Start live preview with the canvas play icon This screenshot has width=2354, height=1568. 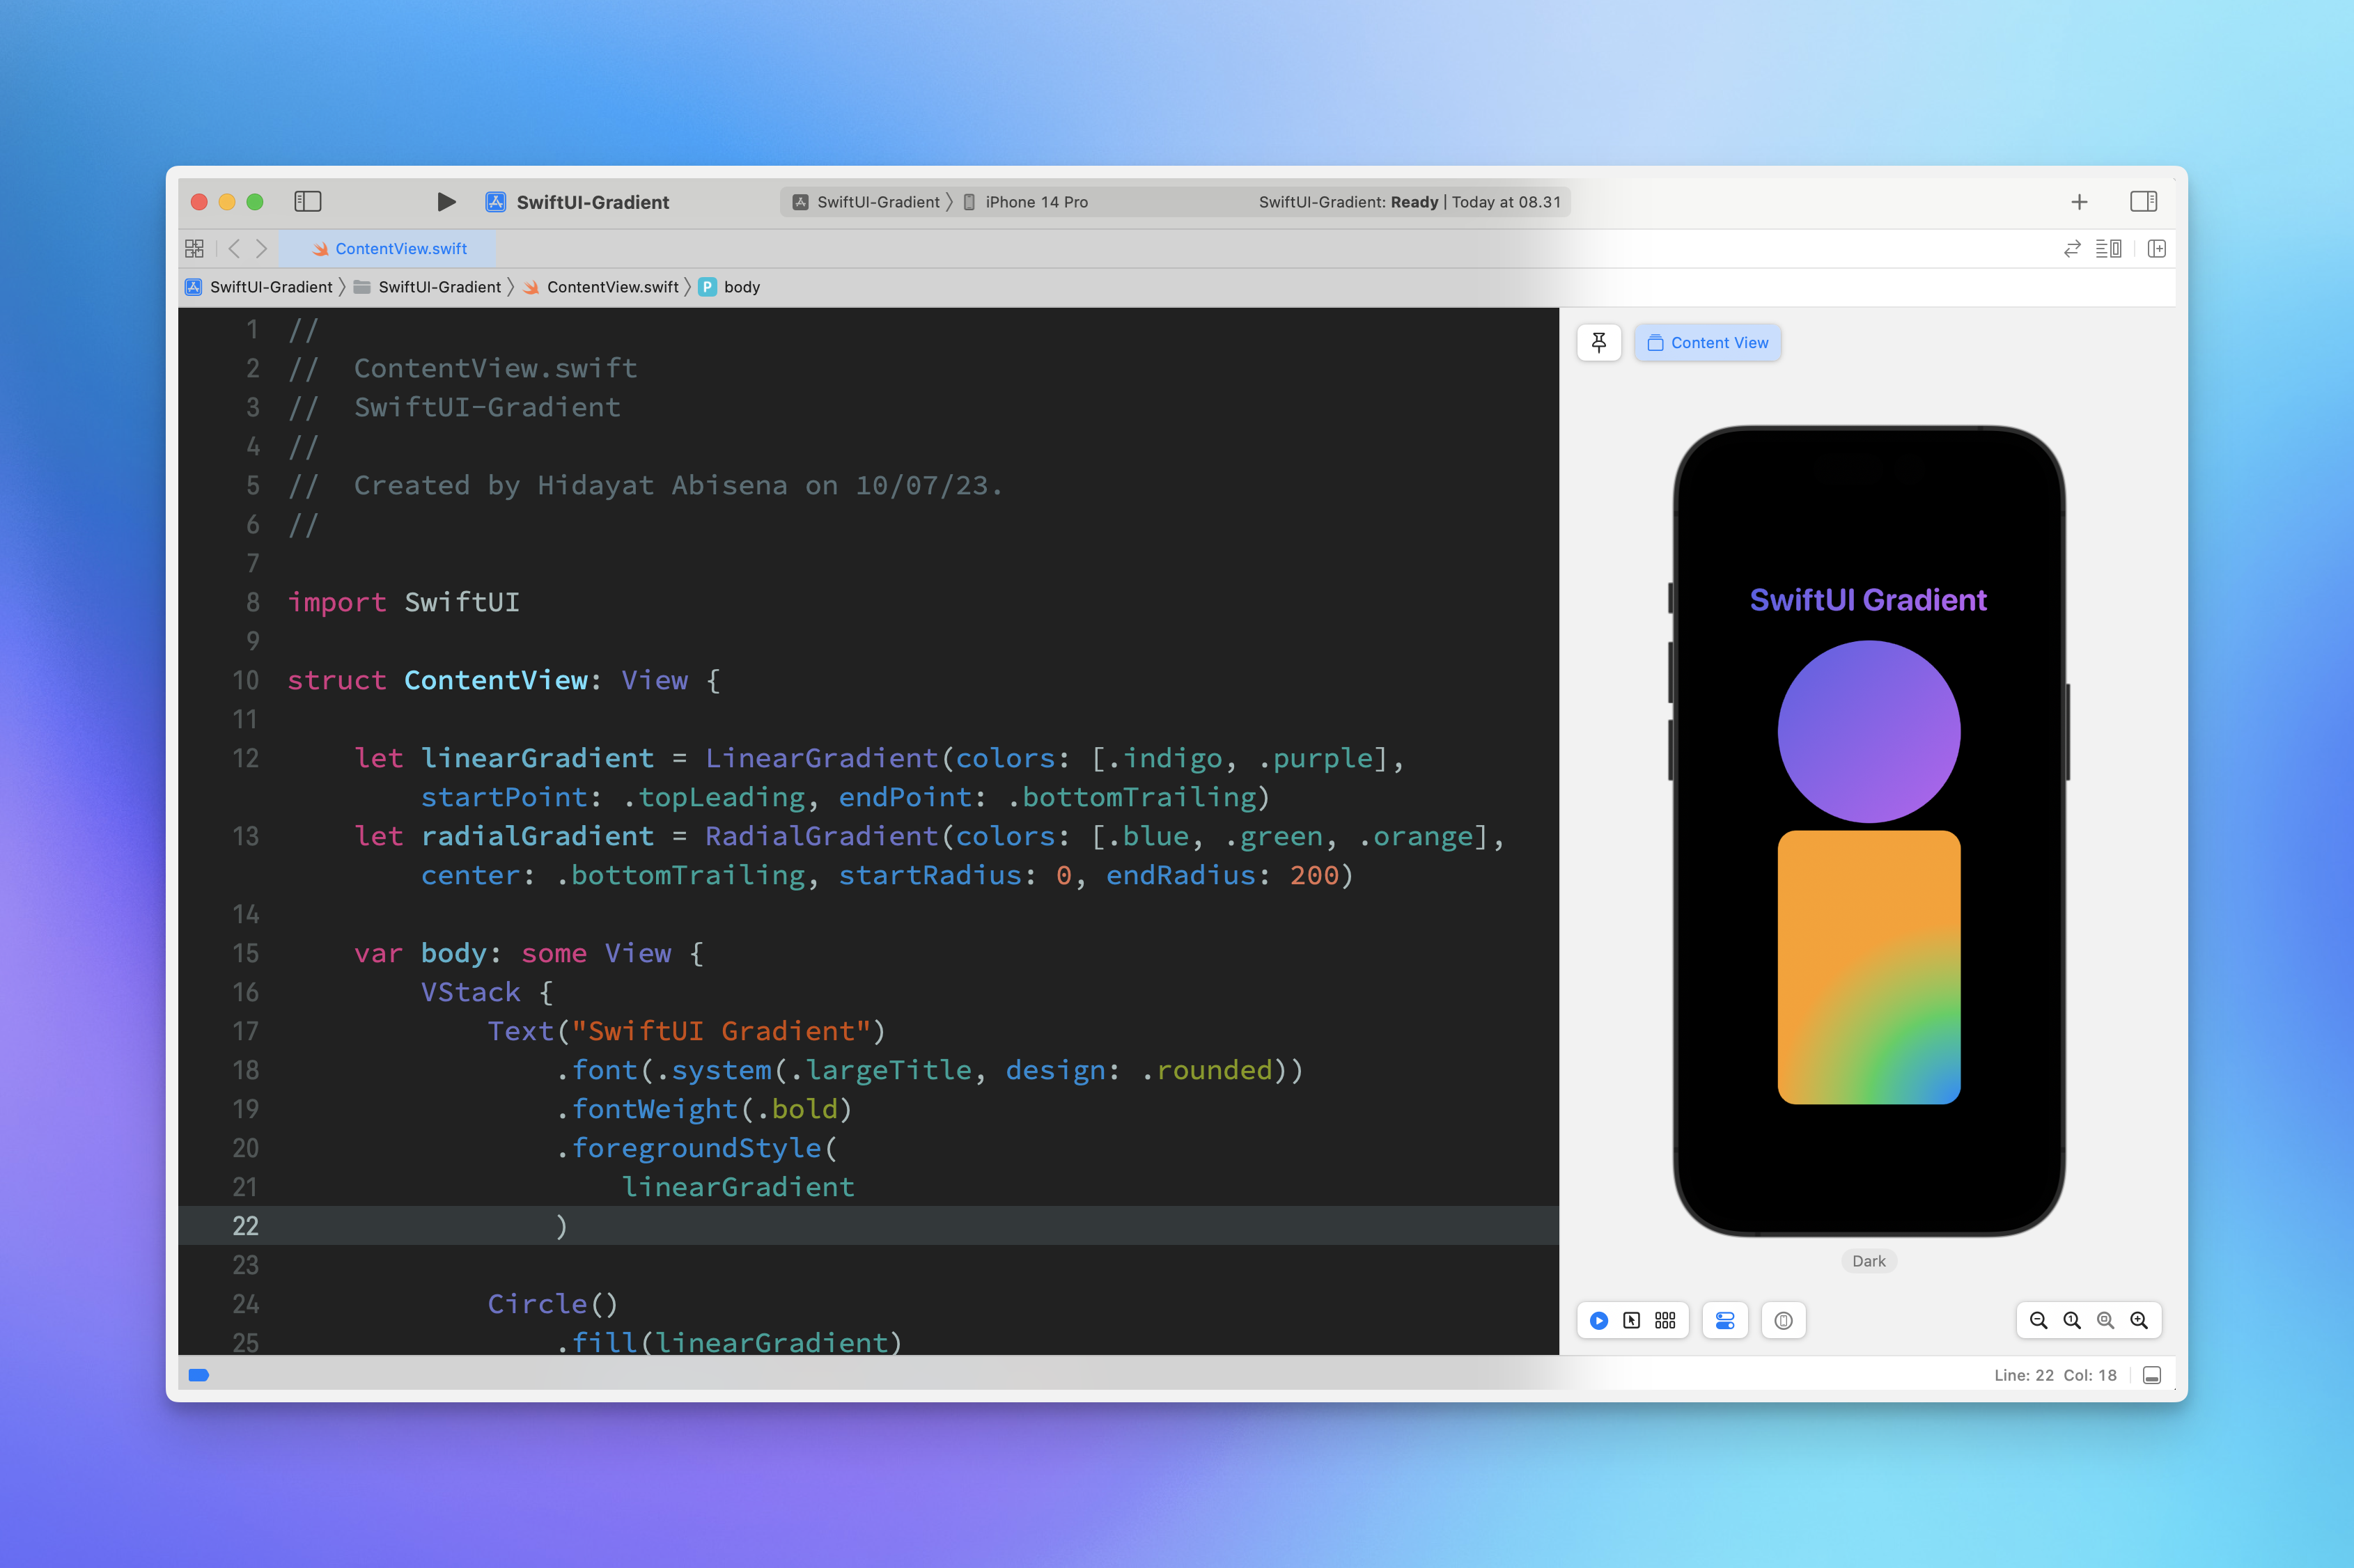pos(1599,1320)
